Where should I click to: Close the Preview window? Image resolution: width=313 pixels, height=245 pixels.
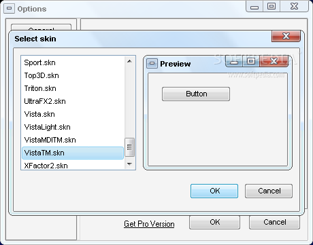pos(274,62)
